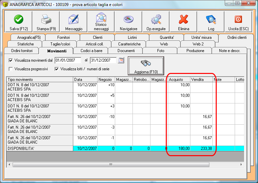Viewport: 258px width, 183px height.
Task: Switch to the Listini tab
Action: [x=132, y=37]
